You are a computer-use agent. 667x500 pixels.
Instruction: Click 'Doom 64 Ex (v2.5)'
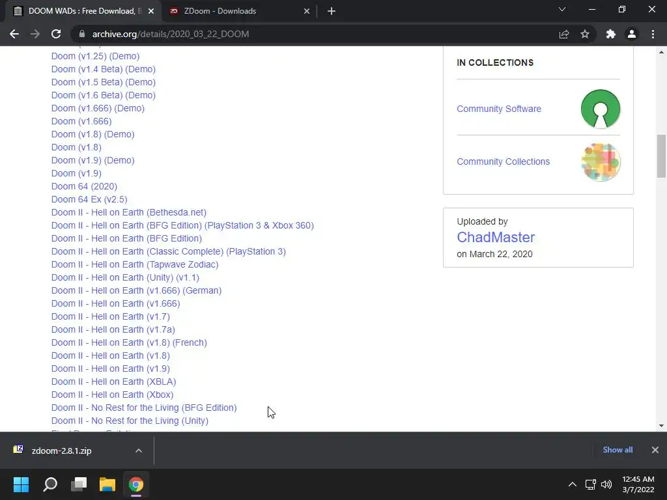(x=89, y=199)
